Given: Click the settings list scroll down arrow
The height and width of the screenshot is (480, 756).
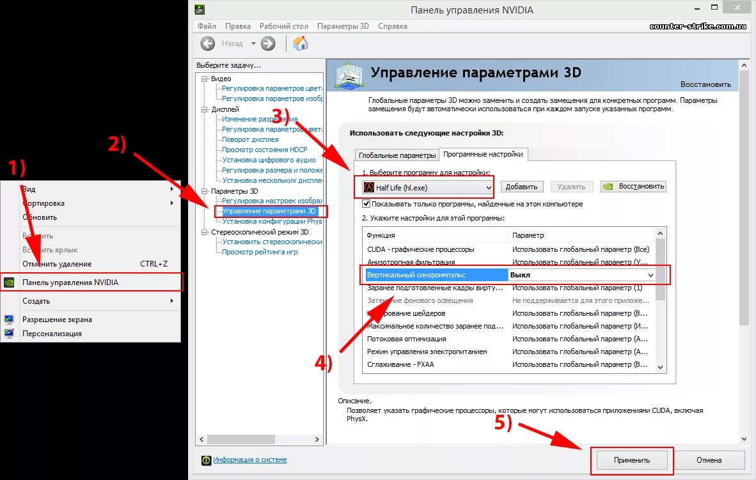Looking at the screenshot, I should 661,368.
